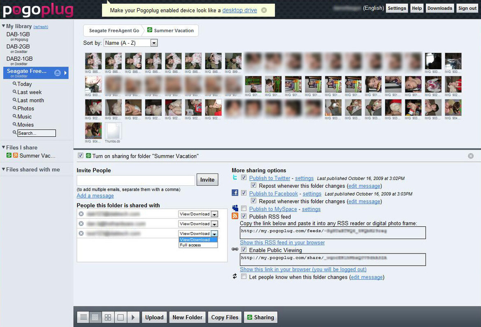
Task: Start the slideshow play button
Action: pos(133,317)
